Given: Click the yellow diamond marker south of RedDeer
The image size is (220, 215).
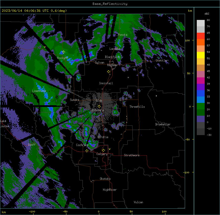Looking at the screenshot, I should point(108,72).
